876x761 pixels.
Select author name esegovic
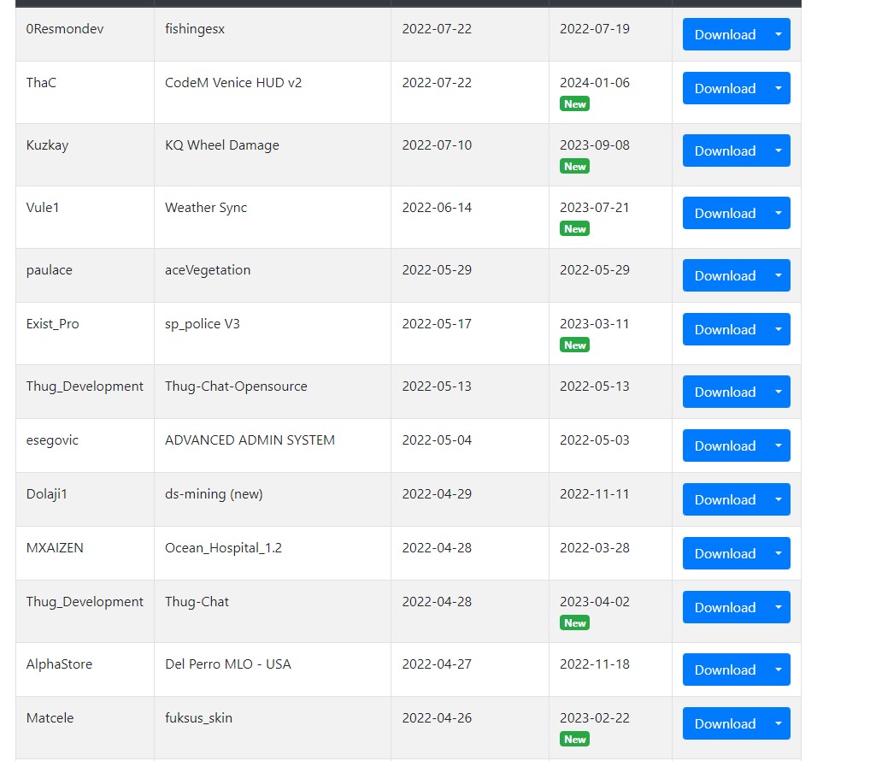pyautogui.click(x=52, y=440)
